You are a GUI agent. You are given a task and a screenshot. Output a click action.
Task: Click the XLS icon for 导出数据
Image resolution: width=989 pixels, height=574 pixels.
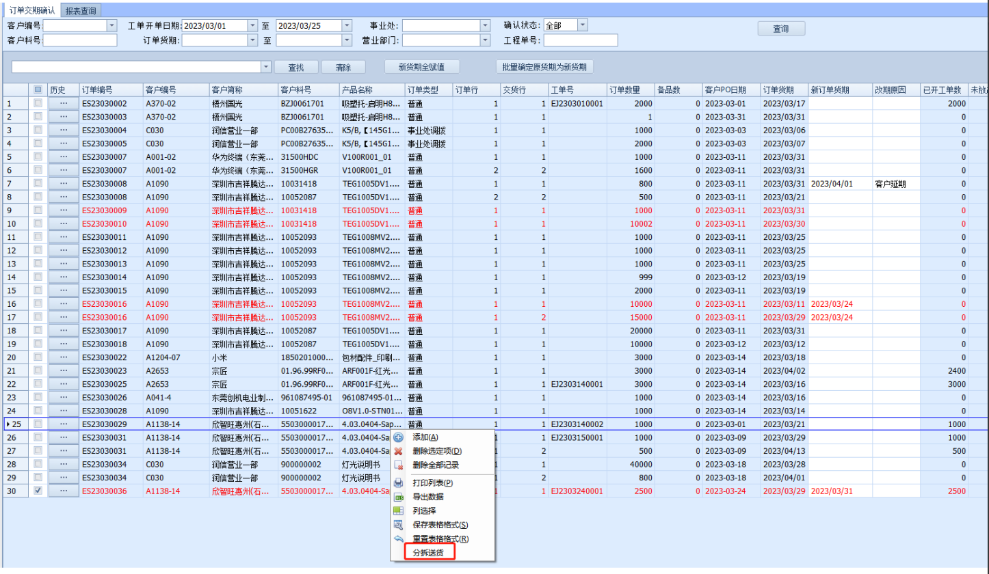click(399, 497)
